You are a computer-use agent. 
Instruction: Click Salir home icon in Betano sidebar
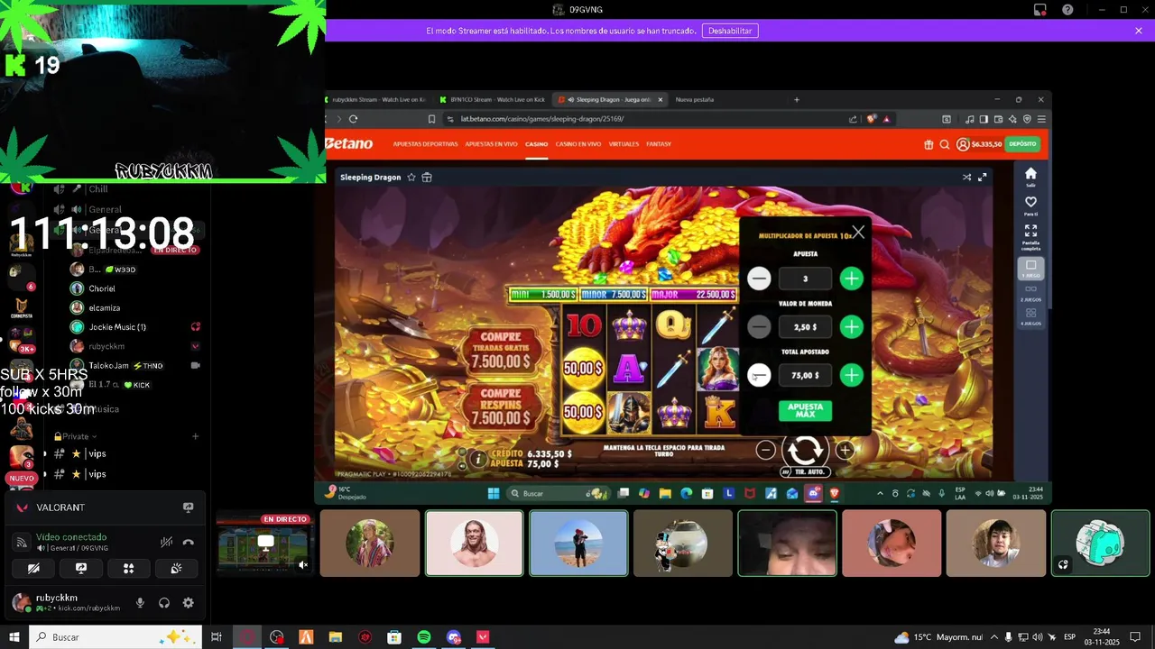(x=1030, y=177)
